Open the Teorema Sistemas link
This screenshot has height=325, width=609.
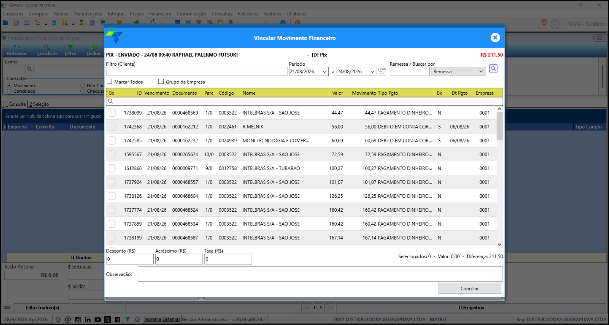162,319
